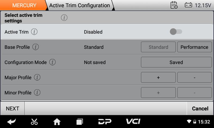Viewport: 214px width, 128px height.
Task: Click info icon beside Select active trim settings
Action: click(64, 18)
